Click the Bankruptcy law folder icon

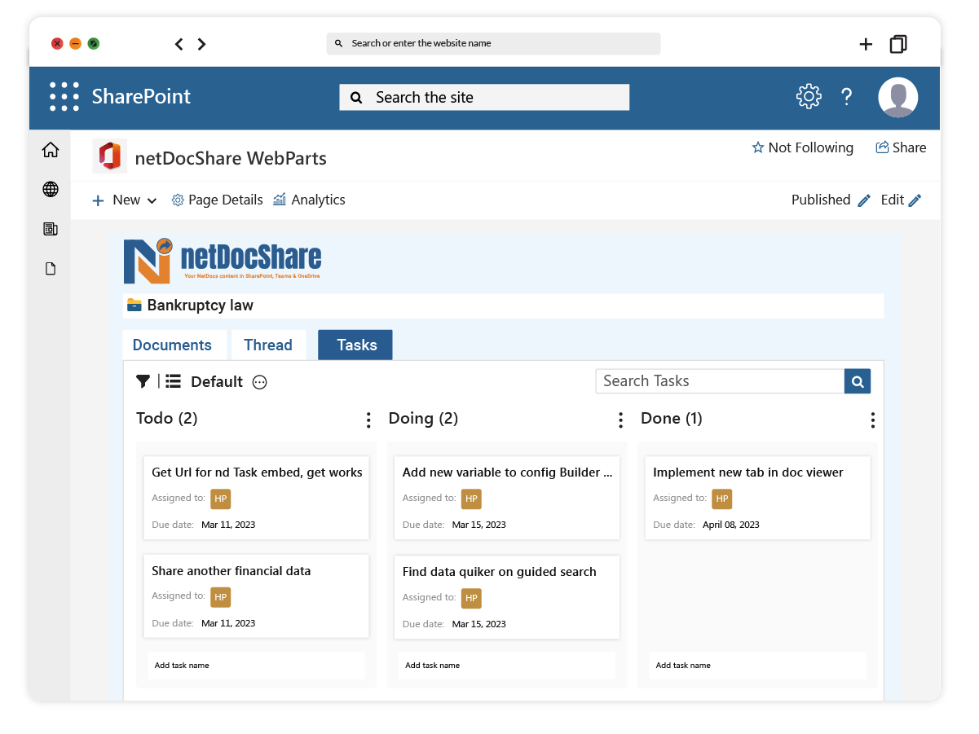[x=135, y=305]
